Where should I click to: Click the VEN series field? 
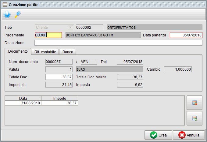point(89,62)
